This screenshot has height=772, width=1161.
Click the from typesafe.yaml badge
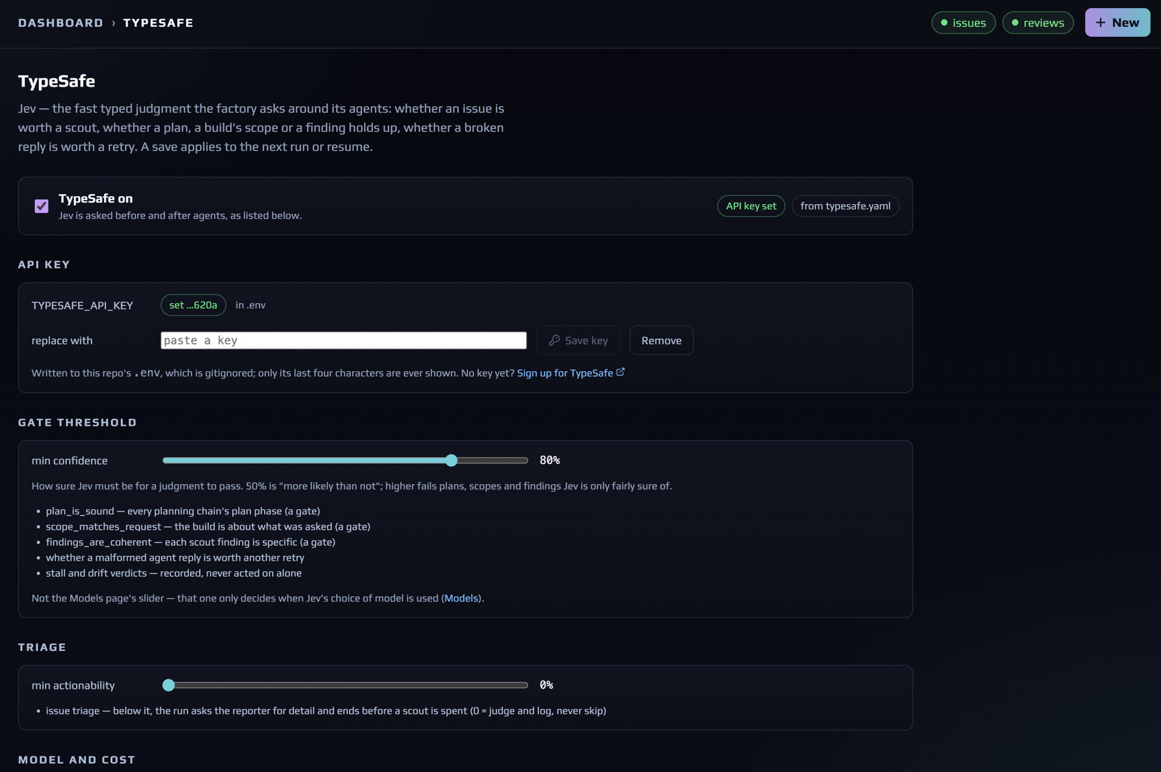click(845, 206)
